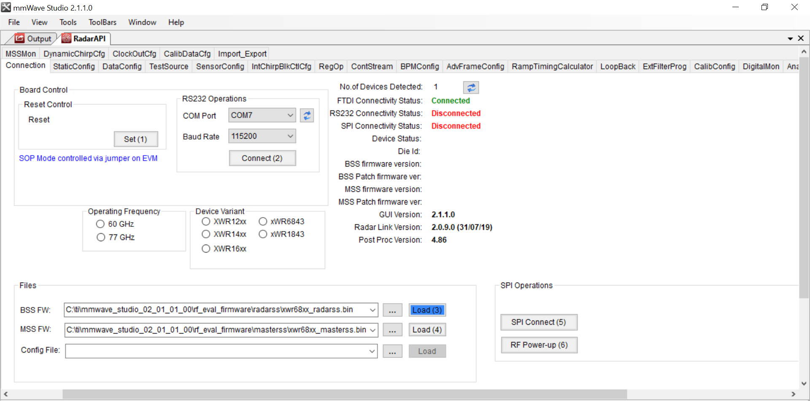
Task: Click RF Power-up (6) button
Action: tap(539, 345)
